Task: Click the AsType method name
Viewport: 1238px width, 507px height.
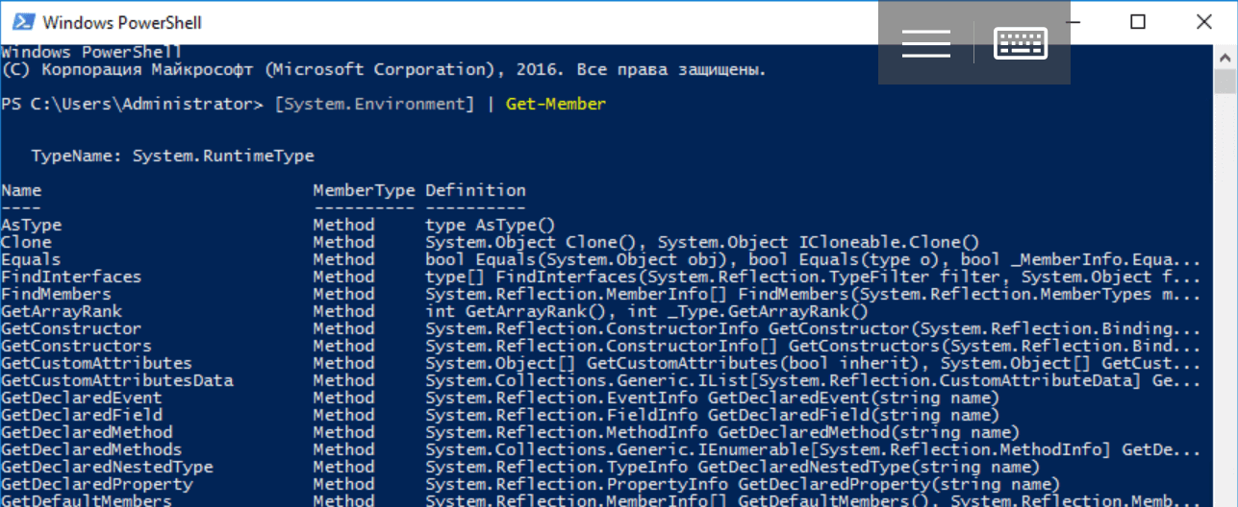Action: tap(31, 225)
